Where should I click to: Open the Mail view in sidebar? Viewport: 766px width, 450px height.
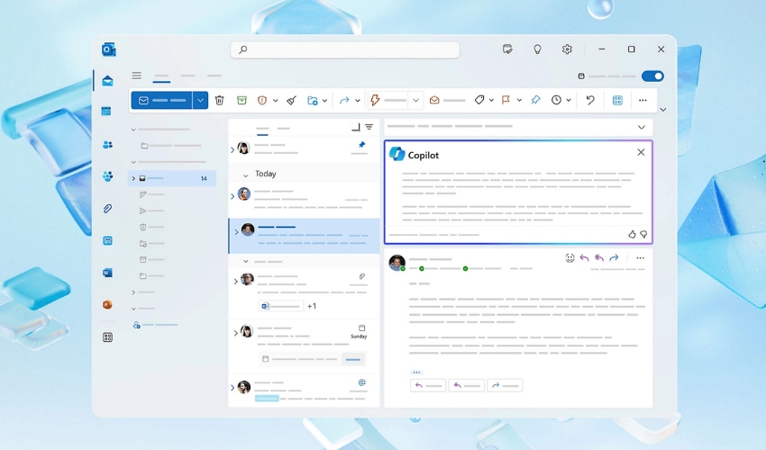tap(107, 80)
